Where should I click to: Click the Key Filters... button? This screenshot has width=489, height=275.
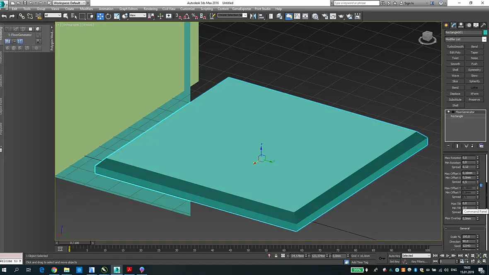(x=419, y=262)
